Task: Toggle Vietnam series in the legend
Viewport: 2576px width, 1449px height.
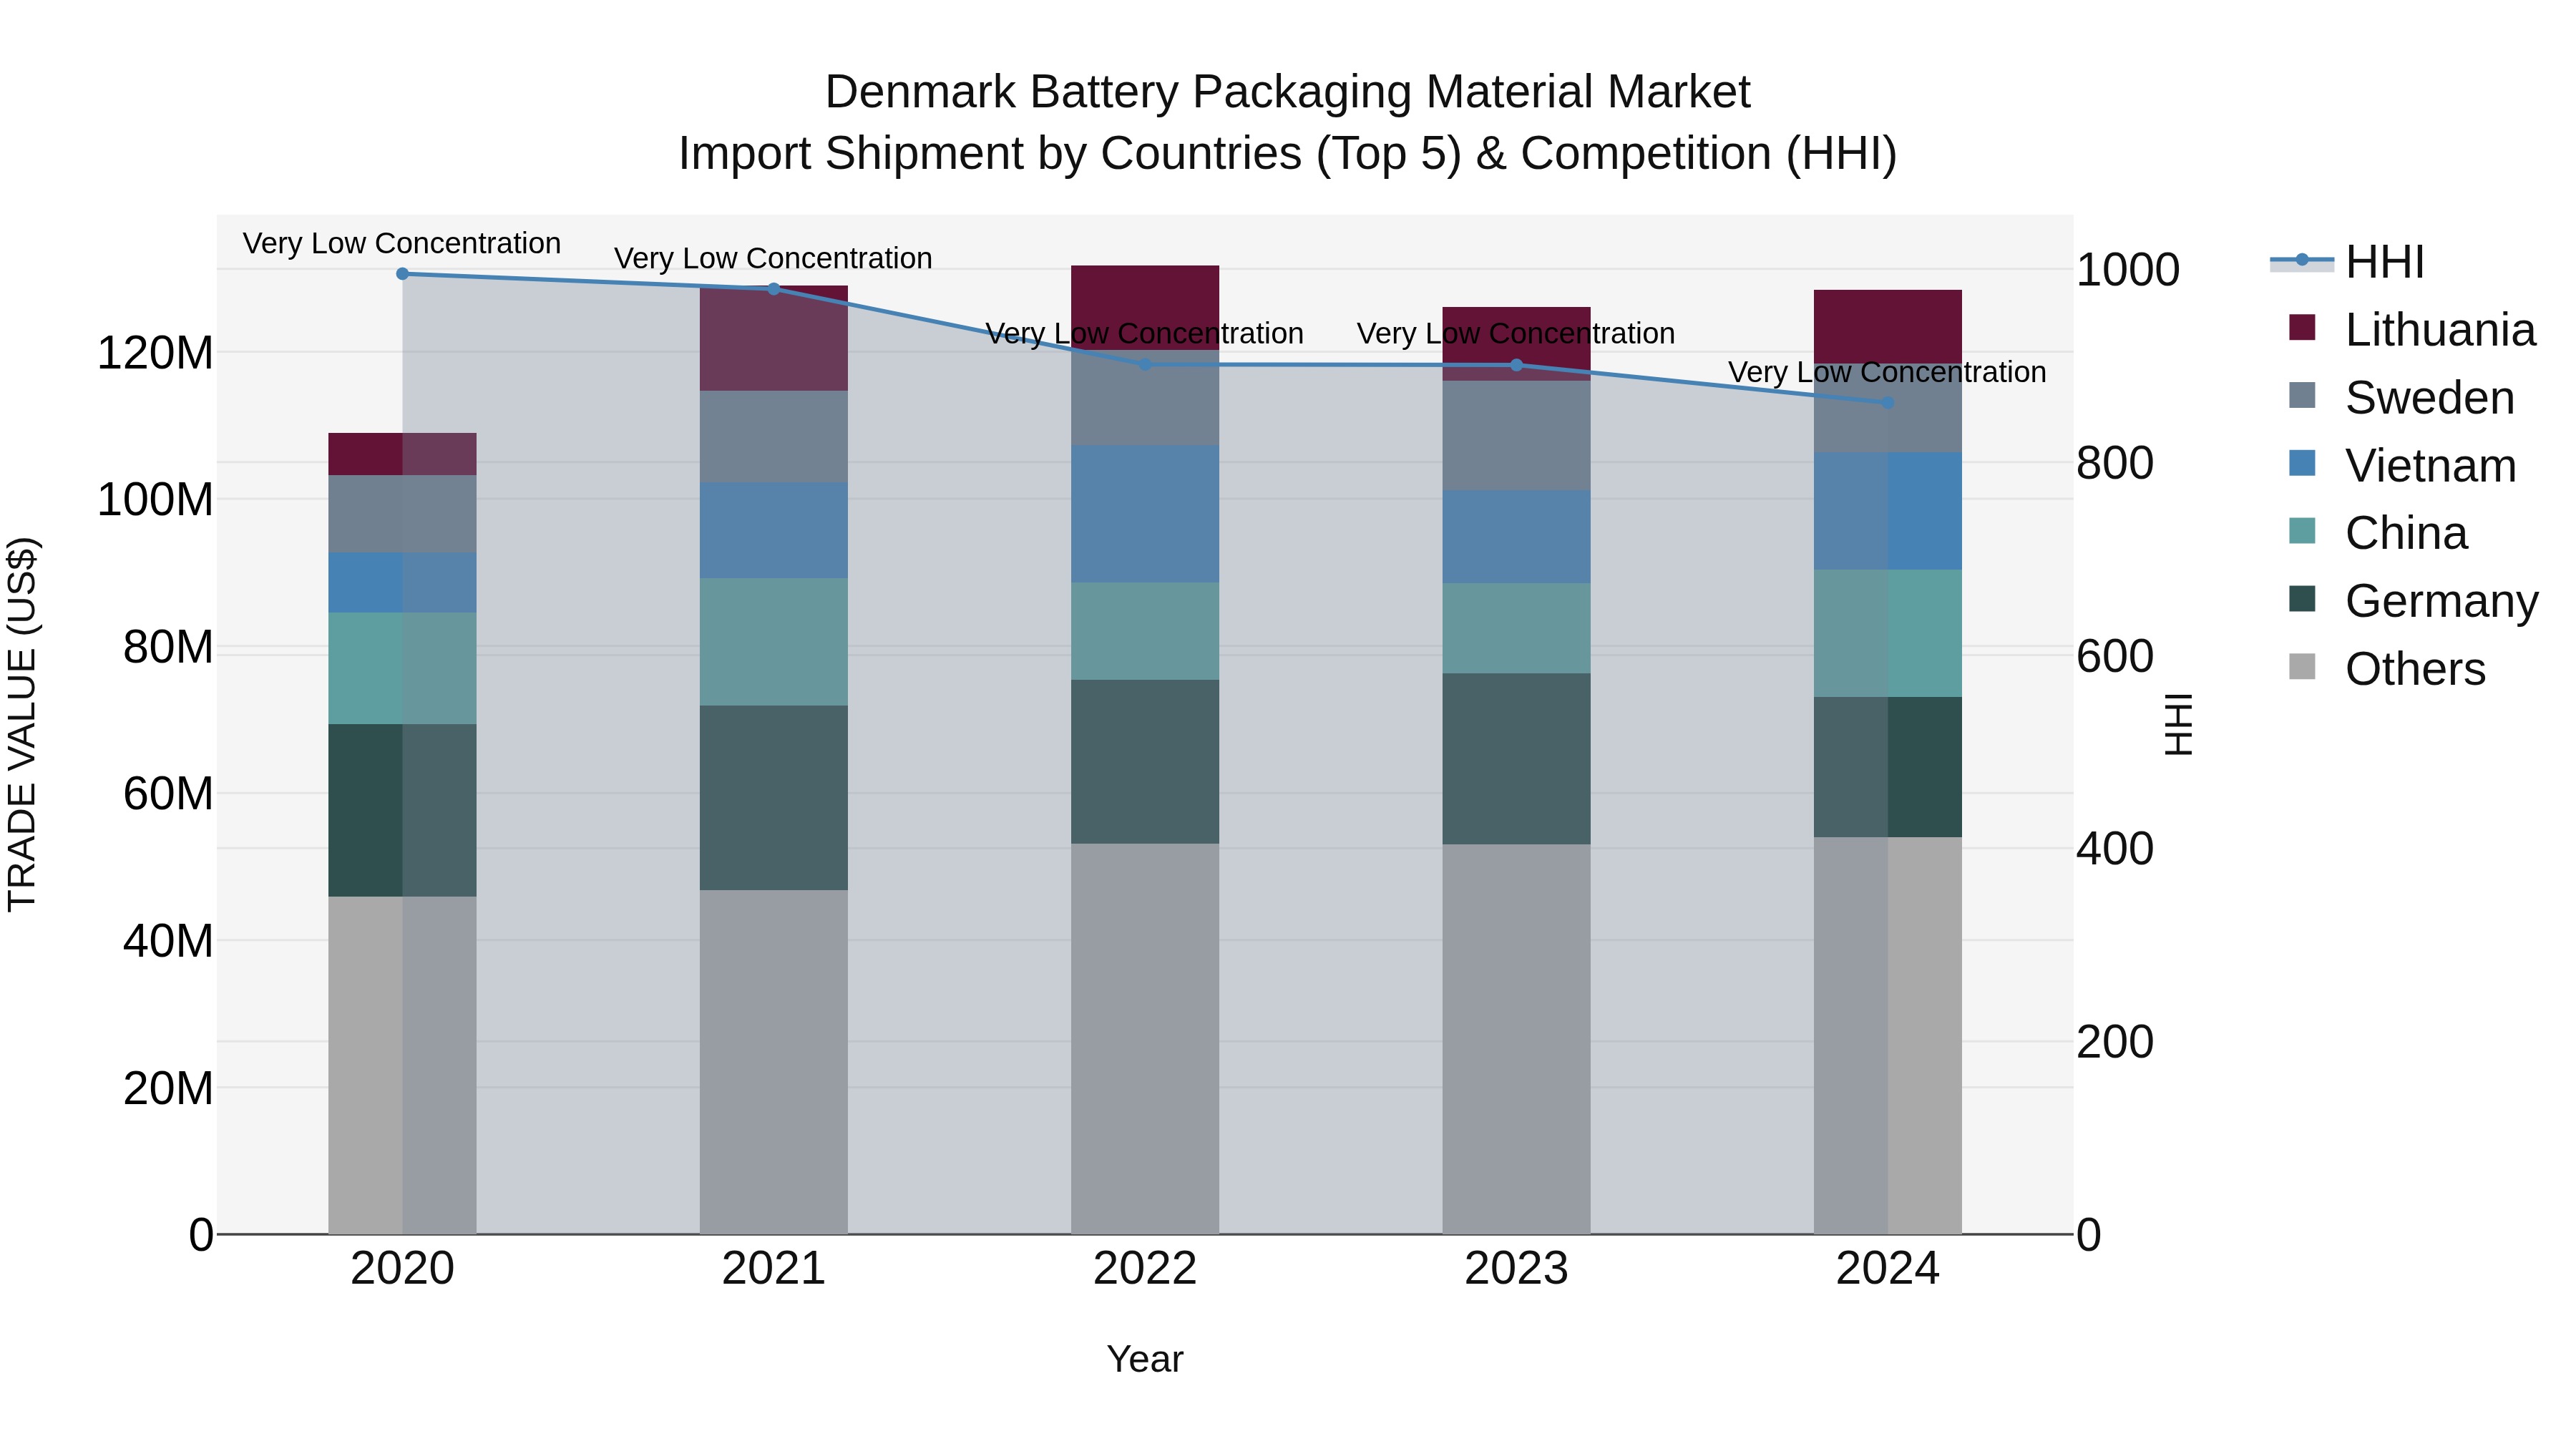Action: coord(2402,466)
